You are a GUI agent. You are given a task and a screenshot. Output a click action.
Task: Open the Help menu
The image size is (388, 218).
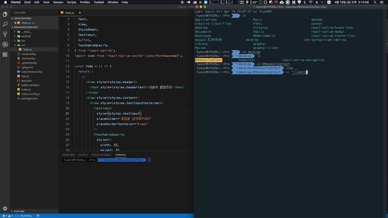125,2
